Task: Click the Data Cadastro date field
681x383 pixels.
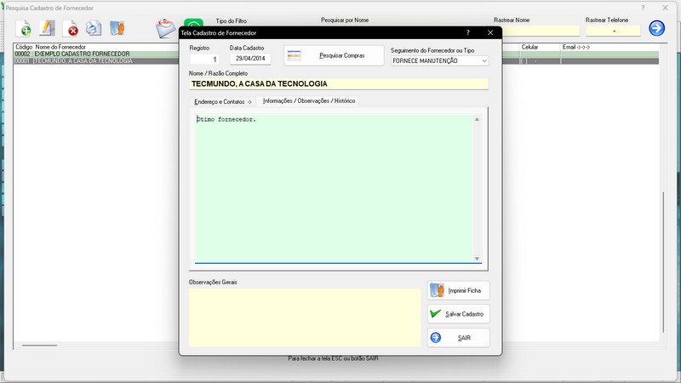Action: pyautogui.click(x=250, y=60)
